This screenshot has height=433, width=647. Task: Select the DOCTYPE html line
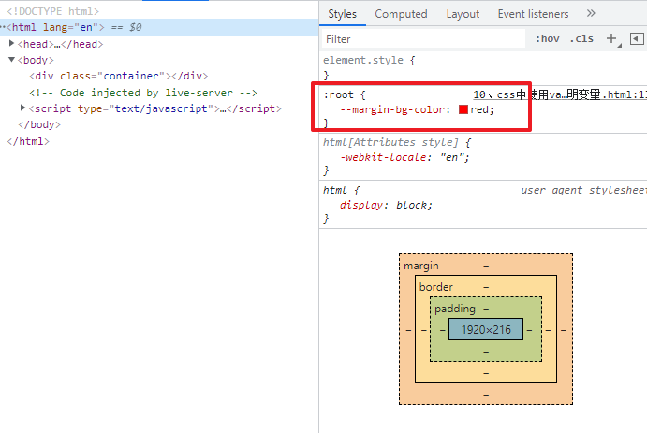point(52,11)
